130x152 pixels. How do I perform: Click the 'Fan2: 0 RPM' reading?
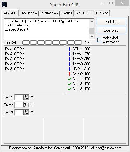(x=15, y=54)
